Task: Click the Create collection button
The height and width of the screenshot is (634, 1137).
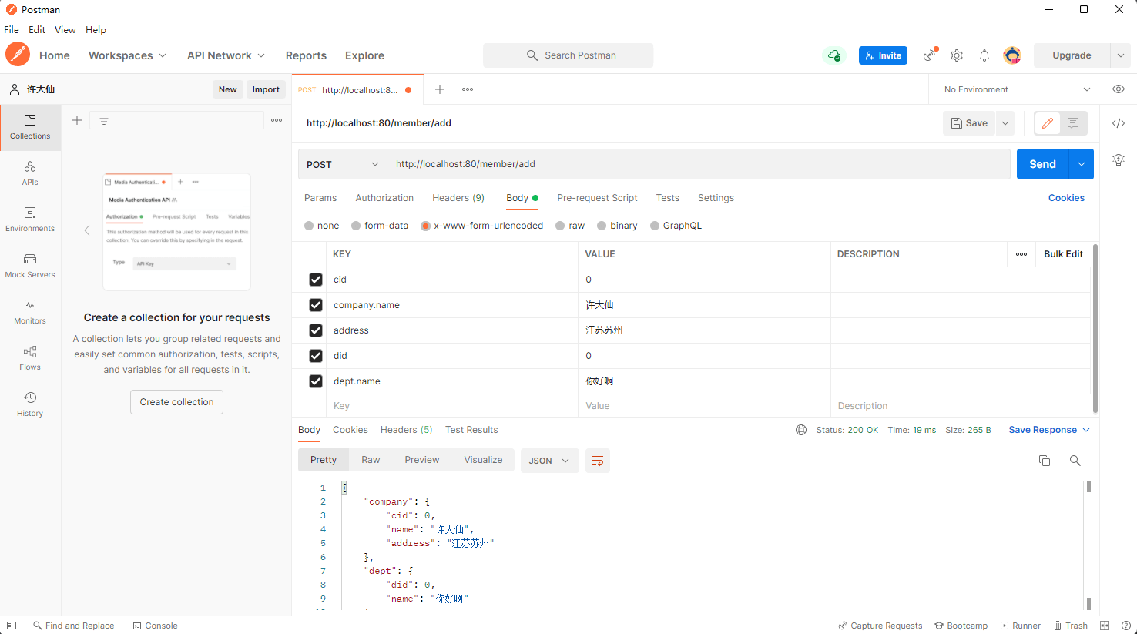Action: (x=176, y=402)
